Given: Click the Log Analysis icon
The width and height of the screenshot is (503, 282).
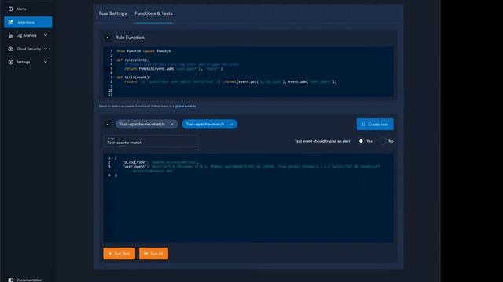Looking at the screenshot, I should click(x=10, y=35).
